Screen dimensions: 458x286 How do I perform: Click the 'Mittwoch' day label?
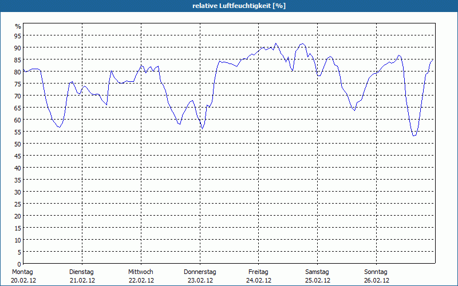(x=140, y=272)
